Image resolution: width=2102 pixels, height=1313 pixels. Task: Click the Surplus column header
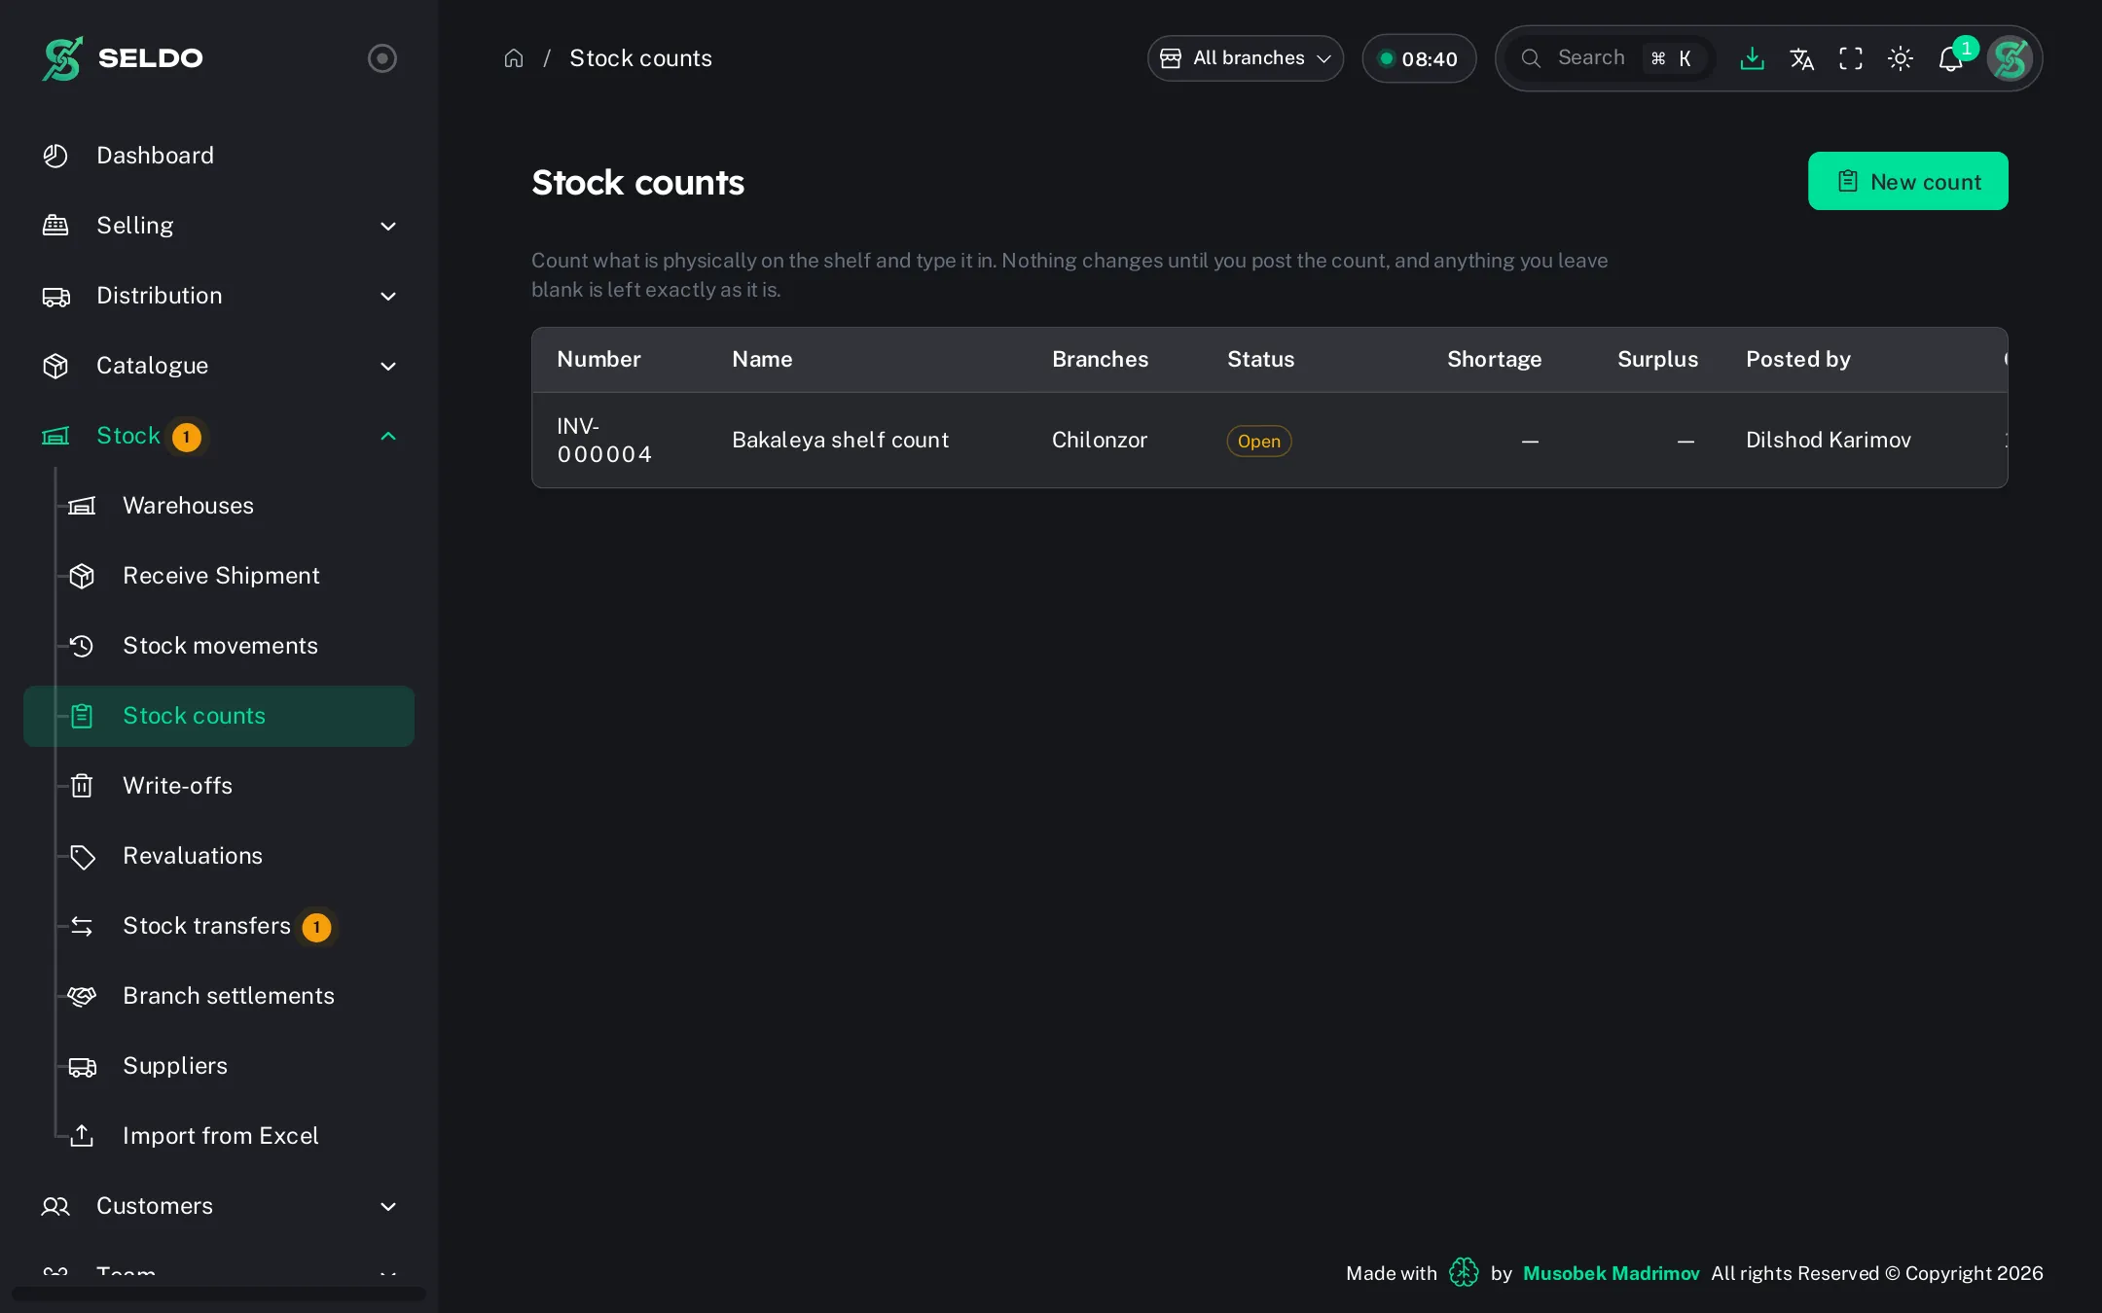tap(1657, 359)
